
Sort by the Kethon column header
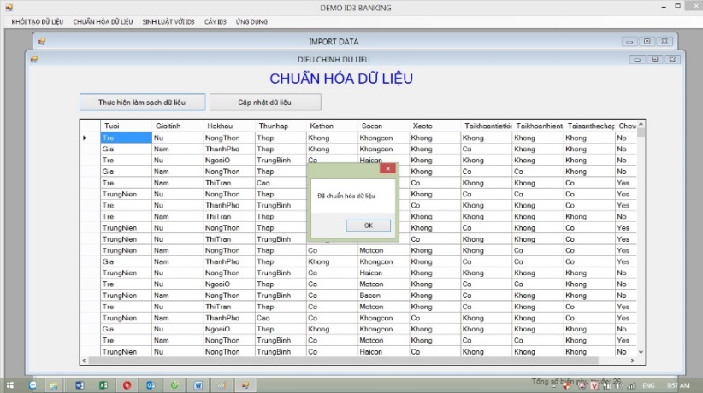[x=332, y=126]
